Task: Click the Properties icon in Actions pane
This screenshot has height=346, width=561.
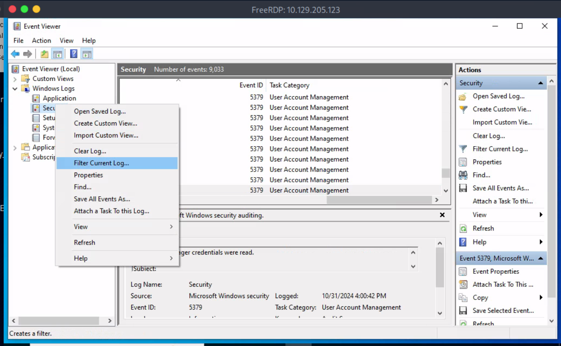Action: pyautogui.click(x=463, y=162)
